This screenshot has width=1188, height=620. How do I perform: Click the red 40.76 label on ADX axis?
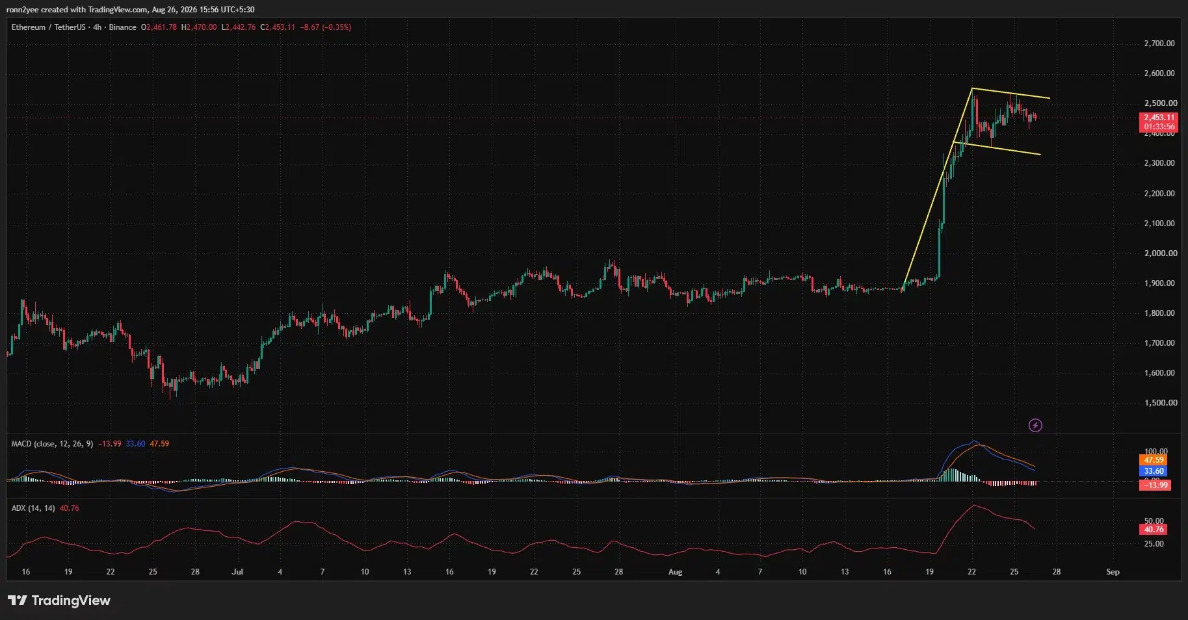click(1154, 530)
